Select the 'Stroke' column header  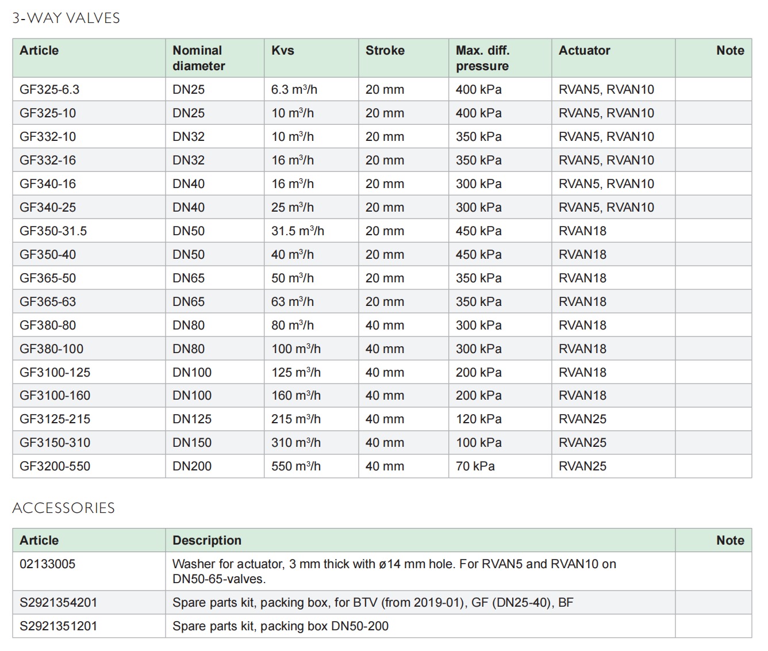[x=385, y=51]
